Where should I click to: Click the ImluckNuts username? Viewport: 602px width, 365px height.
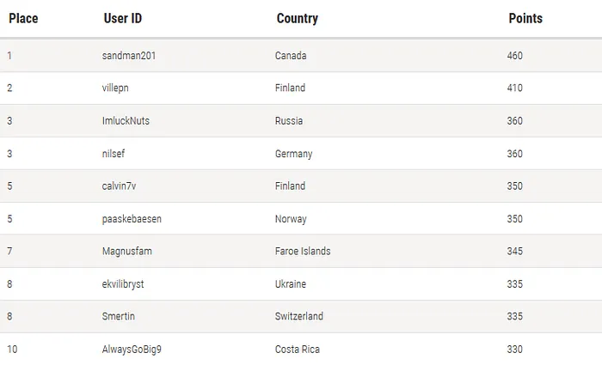[x=126, y=121]
